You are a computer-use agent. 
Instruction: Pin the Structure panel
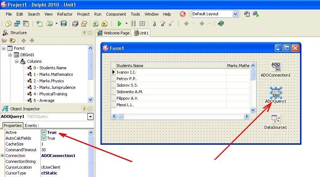84,33
